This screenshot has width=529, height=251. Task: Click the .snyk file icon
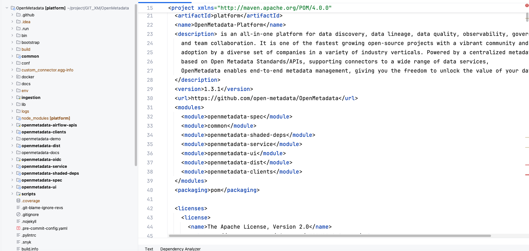coord(18,242)
